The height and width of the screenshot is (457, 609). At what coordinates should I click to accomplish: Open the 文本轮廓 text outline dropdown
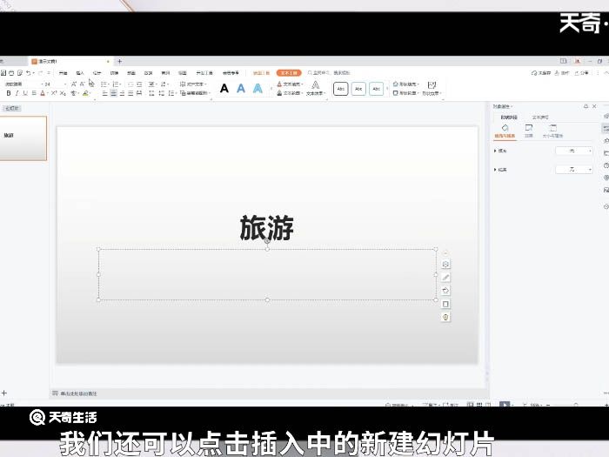coord(290,93)
